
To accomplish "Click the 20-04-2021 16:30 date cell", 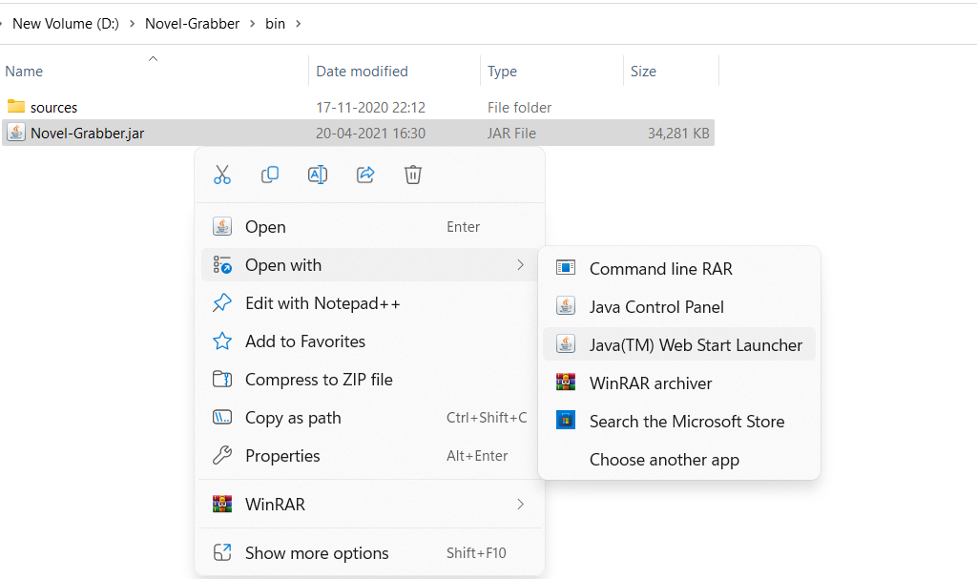I will (x=371, y=134).
